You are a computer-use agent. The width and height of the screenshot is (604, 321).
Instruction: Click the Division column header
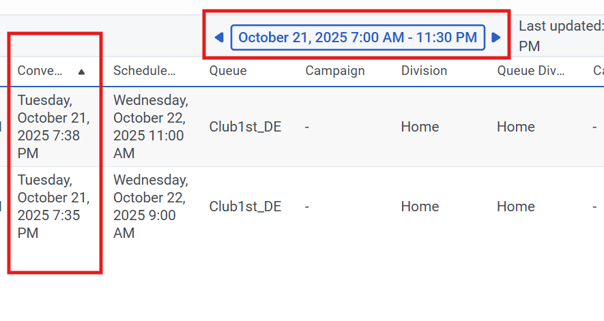click(x=424, y=71)
